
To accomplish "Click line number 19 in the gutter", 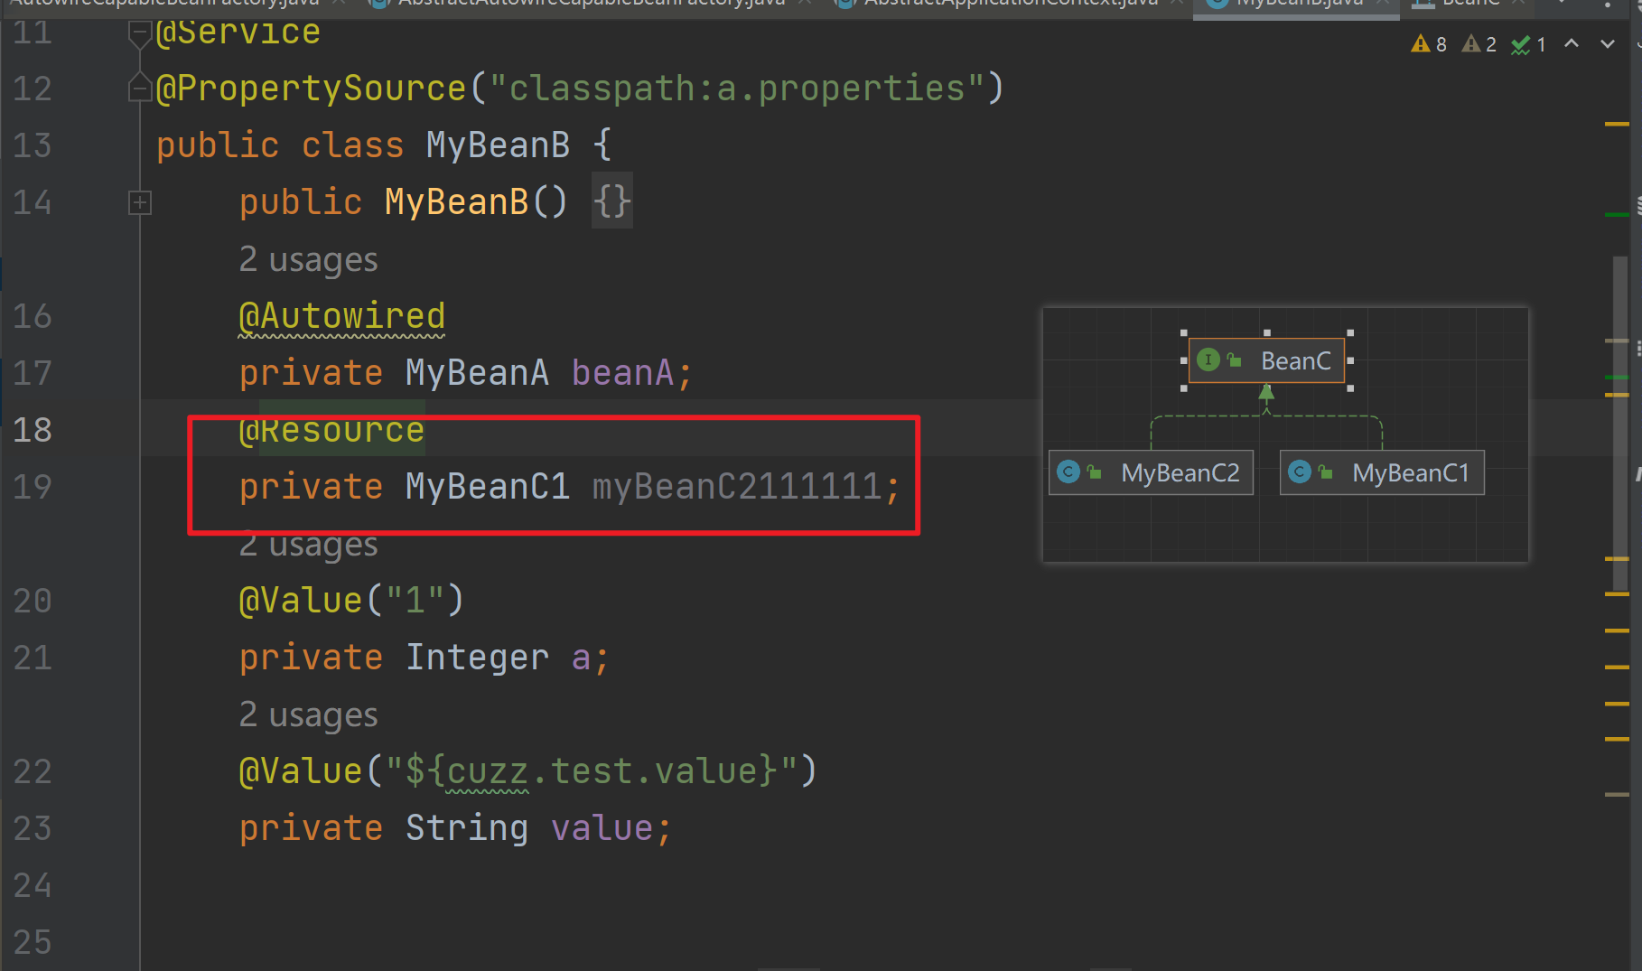I will tap(33, 488).
